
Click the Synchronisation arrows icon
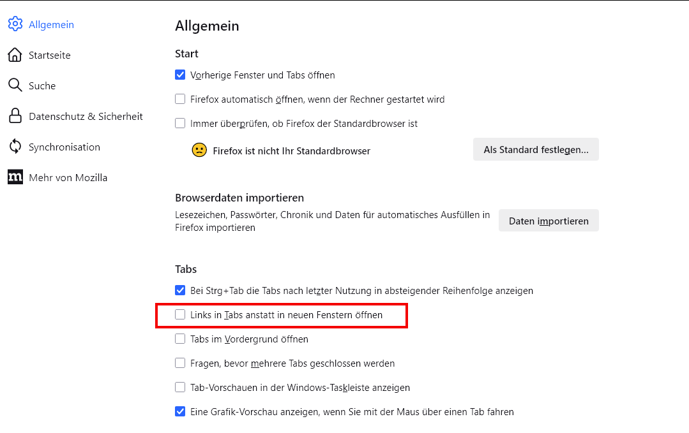pos(15,147)
